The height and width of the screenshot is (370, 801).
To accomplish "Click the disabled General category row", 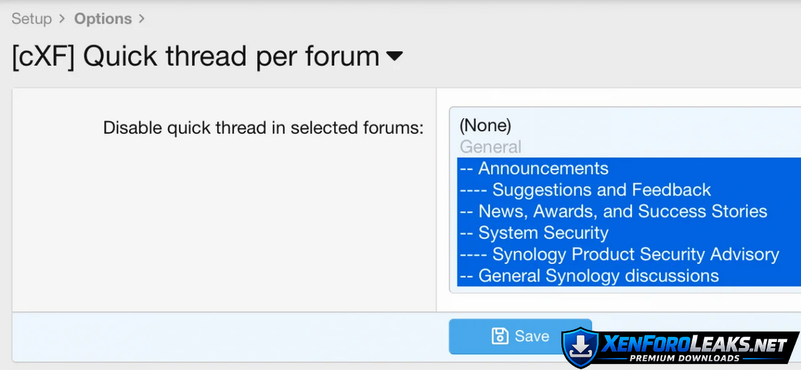I will pyautogui.click(x=491, y=147).
